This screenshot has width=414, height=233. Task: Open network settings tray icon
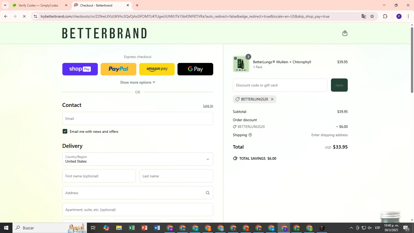coord(364,228)
